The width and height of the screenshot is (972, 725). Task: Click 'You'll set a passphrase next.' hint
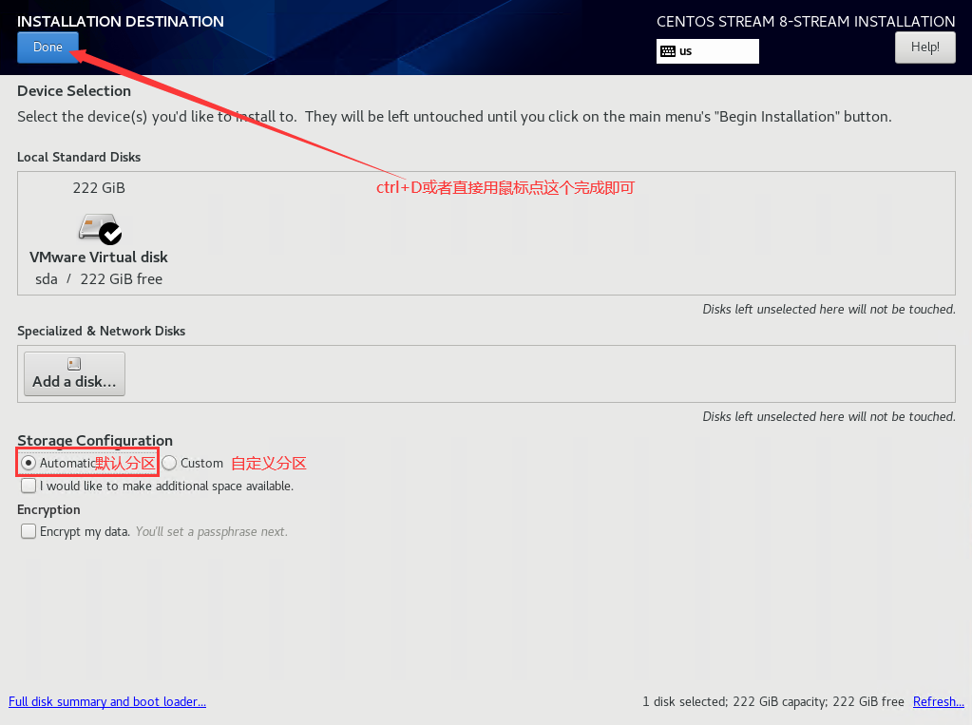tap(211, 531)
